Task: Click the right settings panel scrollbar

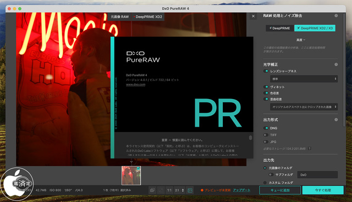Action: coord(344,70)
